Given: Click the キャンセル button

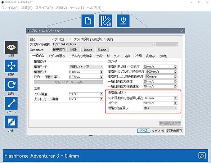Looking at the screenshot, I should click(158, 131).
